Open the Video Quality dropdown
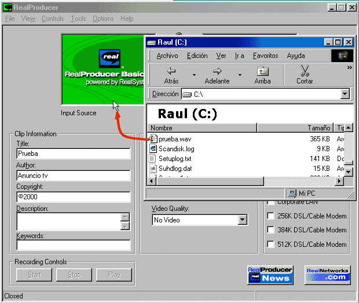 [242, 220]
